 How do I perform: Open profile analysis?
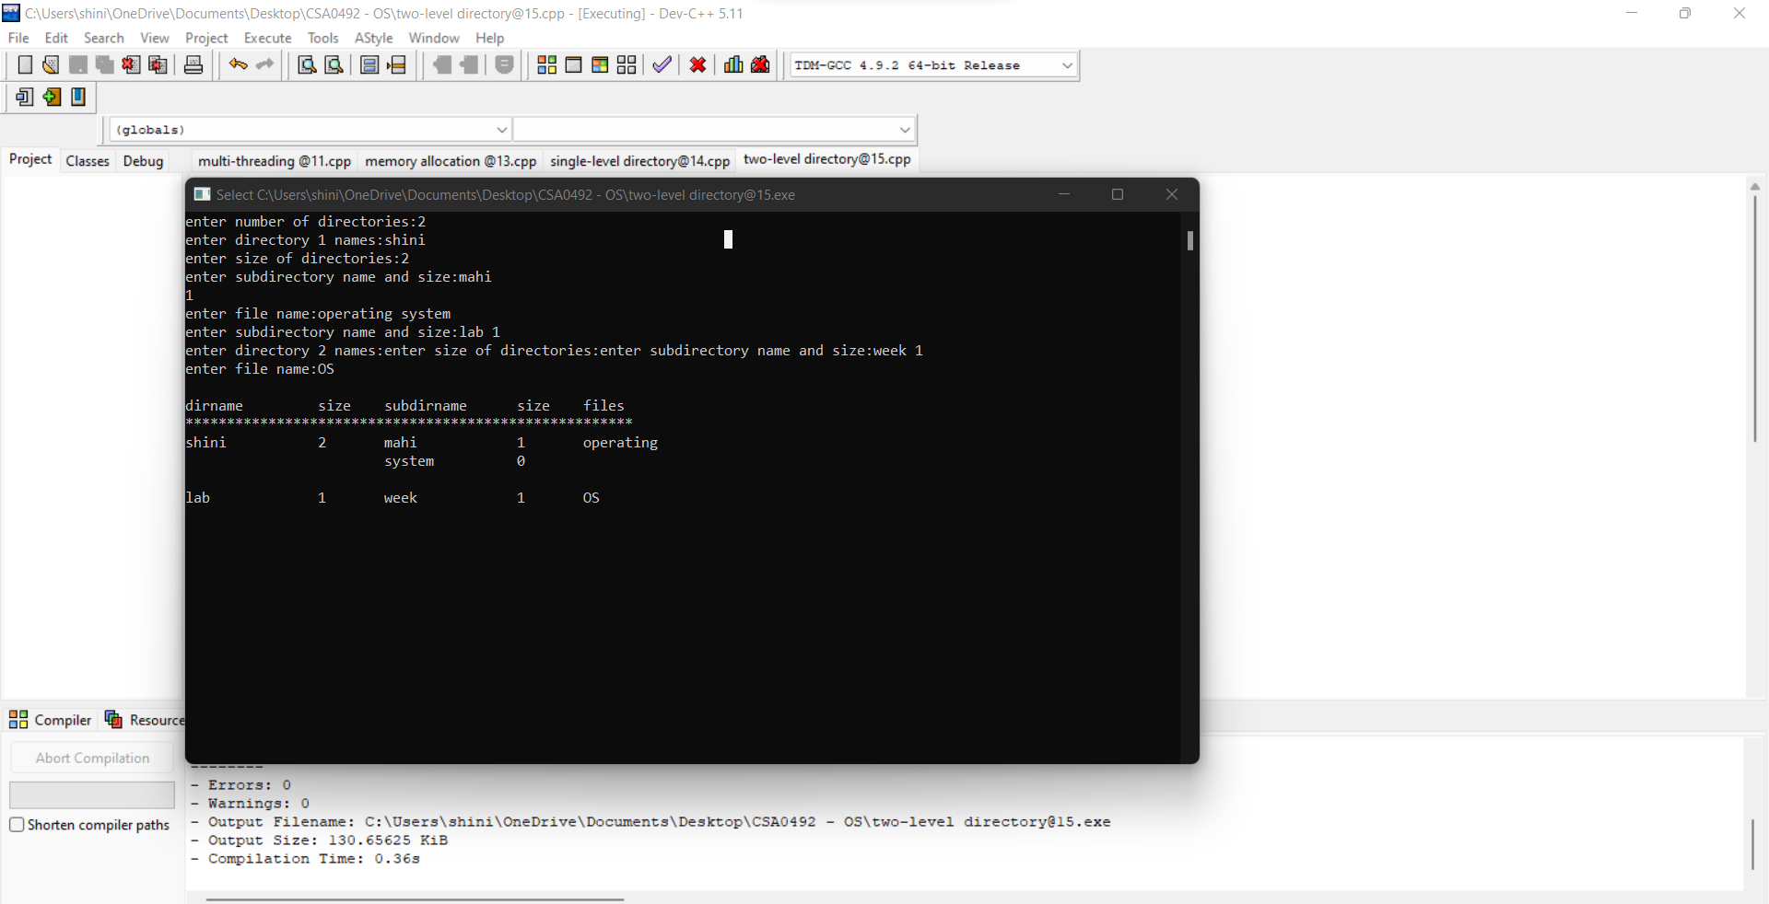click(x=732, y=64)
